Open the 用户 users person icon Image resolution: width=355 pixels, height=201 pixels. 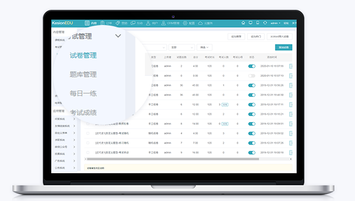coord(148,23)
